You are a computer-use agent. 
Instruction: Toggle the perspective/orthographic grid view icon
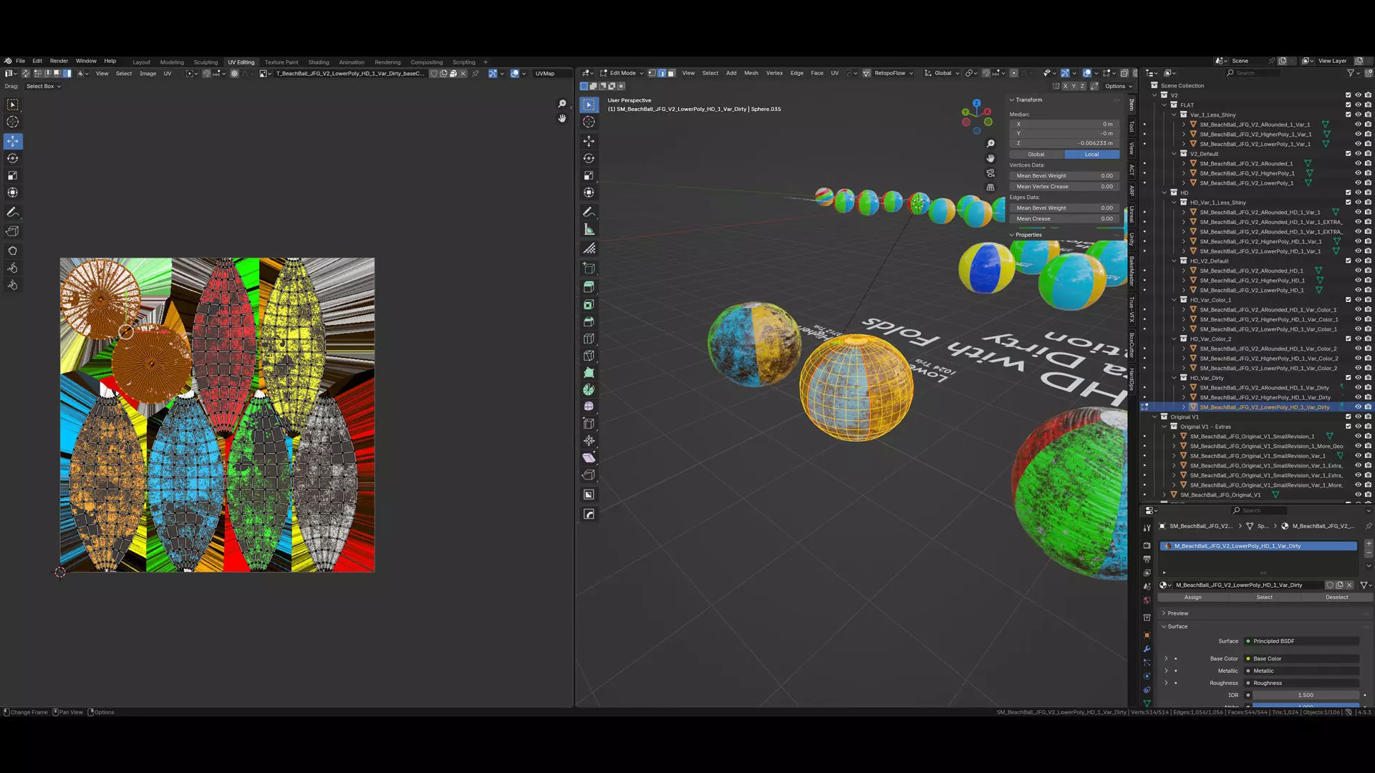pos(990,188)
